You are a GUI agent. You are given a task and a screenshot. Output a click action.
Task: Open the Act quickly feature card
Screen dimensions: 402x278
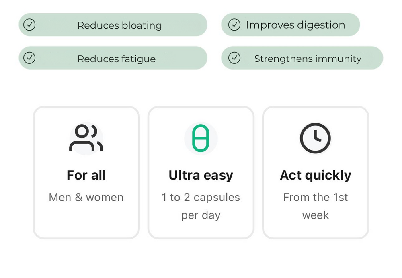pyautogui.click(x=315, y=173)
